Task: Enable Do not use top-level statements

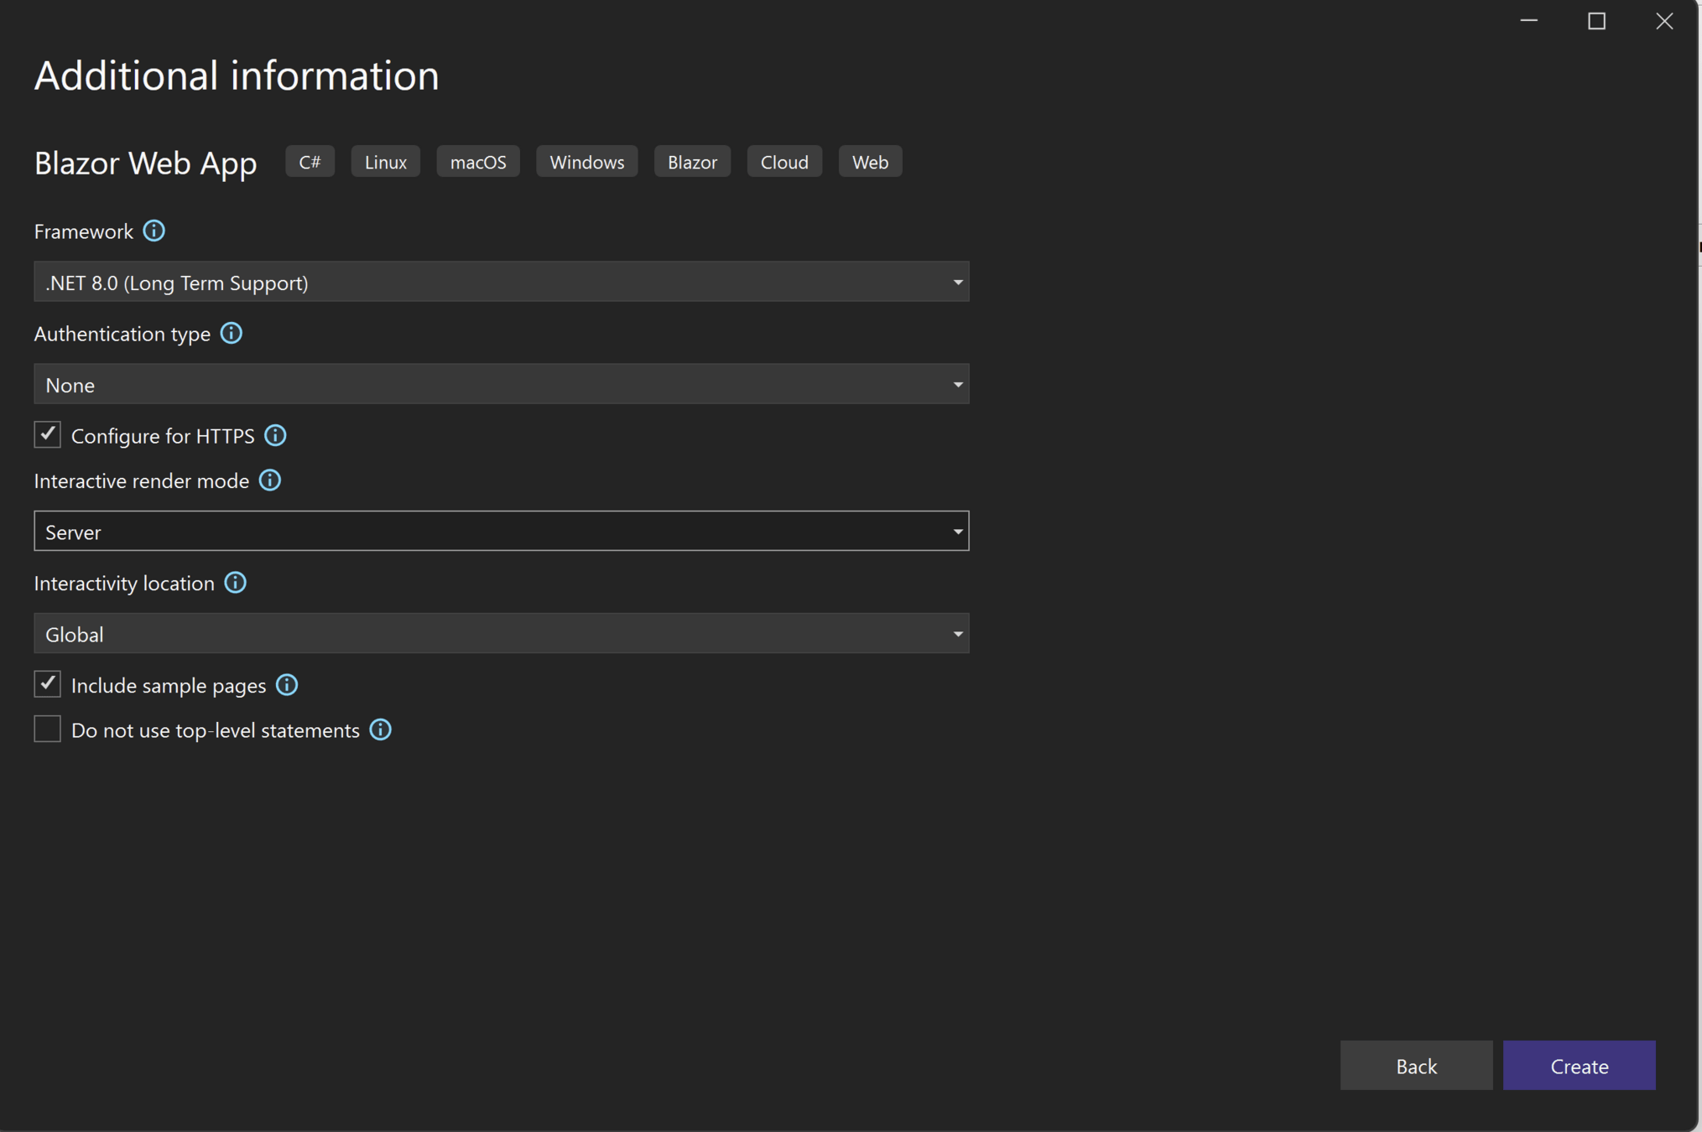Action: (x=48, y=730)
